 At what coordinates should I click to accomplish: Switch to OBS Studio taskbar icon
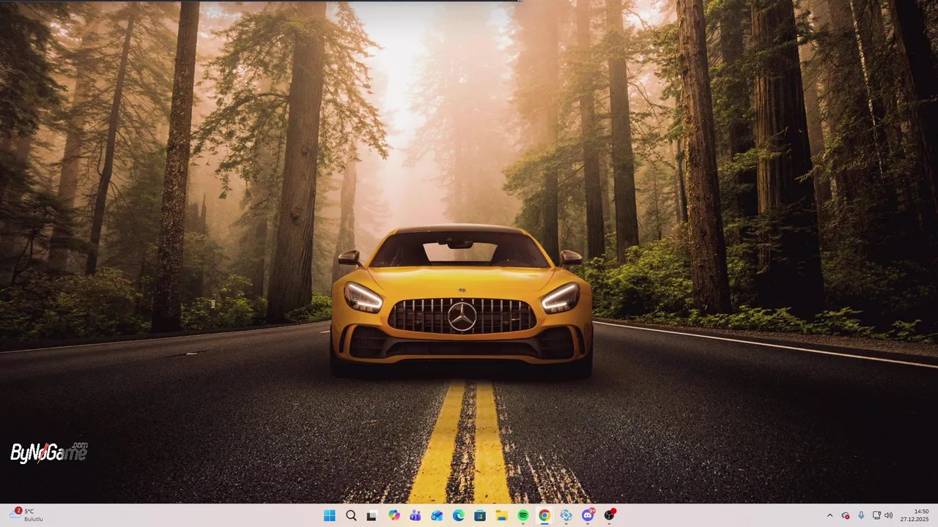[x=609, y=515]
